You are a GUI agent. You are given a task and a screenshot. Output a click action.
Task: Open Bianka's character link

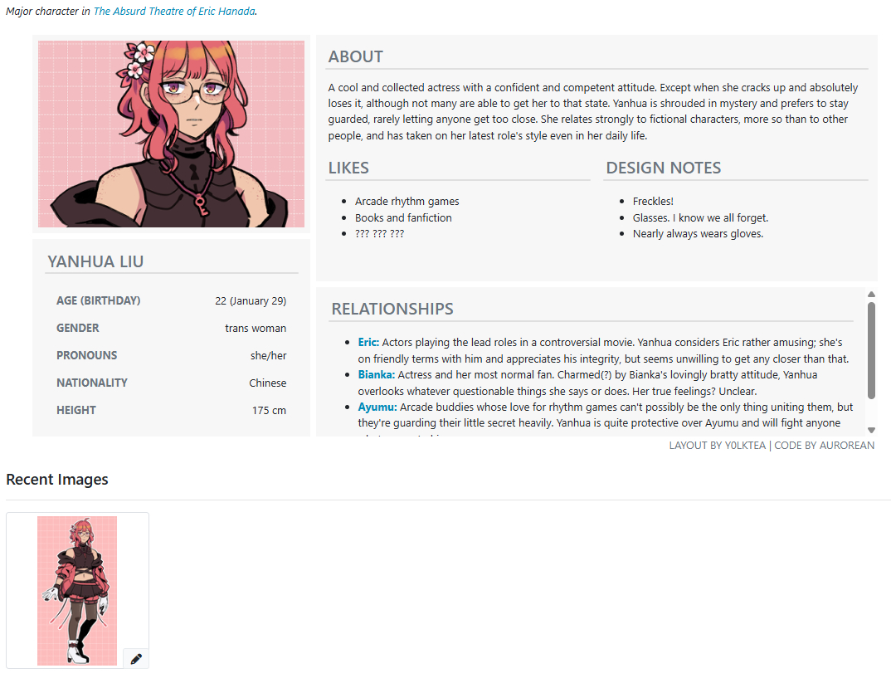pyautogui.click(x=376, y=374)
